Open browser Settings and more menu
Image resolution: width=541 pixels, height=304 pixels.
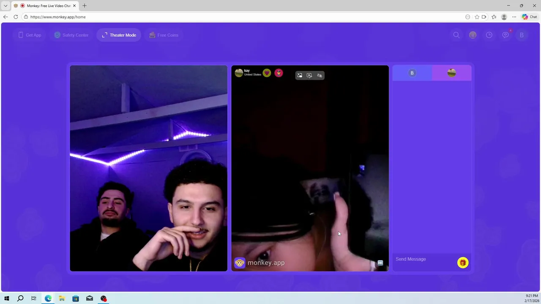514,17
